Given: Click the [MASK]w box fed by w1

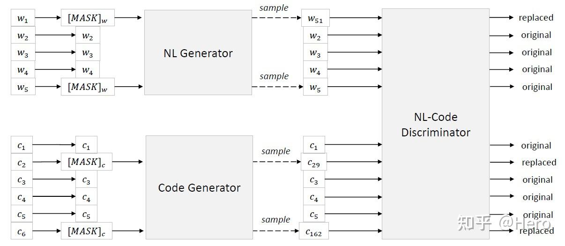Looking at the screenshot, I should click(88, 18).
